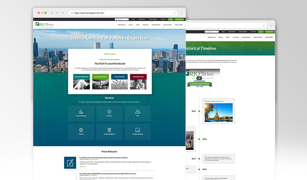307x180 pixels.
Task: Click the green Login button on front page
Action: click(x=171, y=19)
